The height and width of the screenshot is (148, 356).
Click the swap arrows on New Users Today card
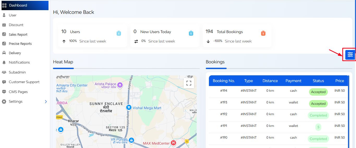(x=136, y=41)
